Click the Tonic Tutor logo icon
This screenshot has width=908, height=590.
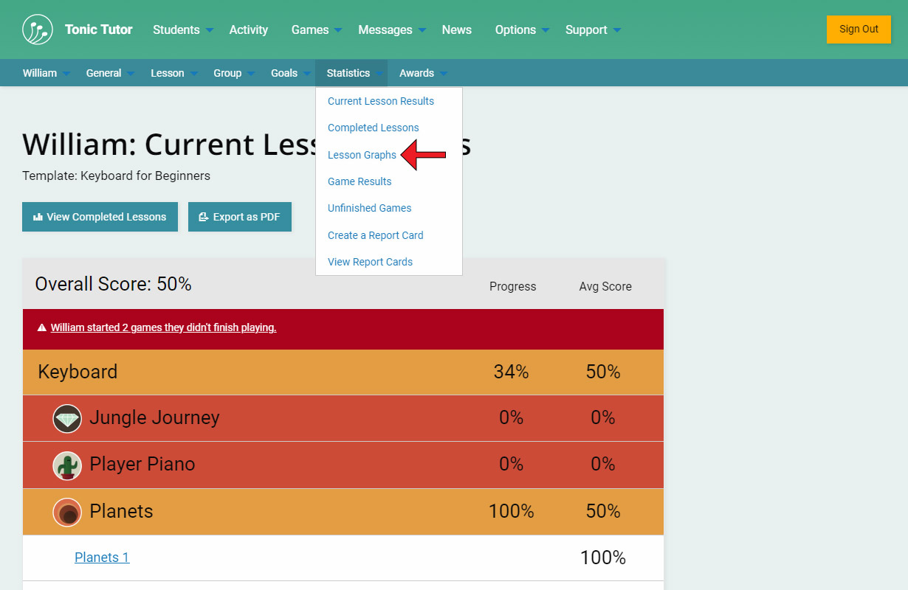(38, 29)
